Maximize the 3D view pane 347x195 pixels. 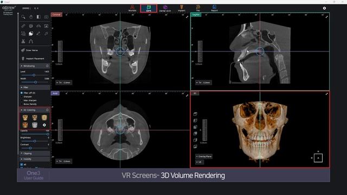pos(326,94)
